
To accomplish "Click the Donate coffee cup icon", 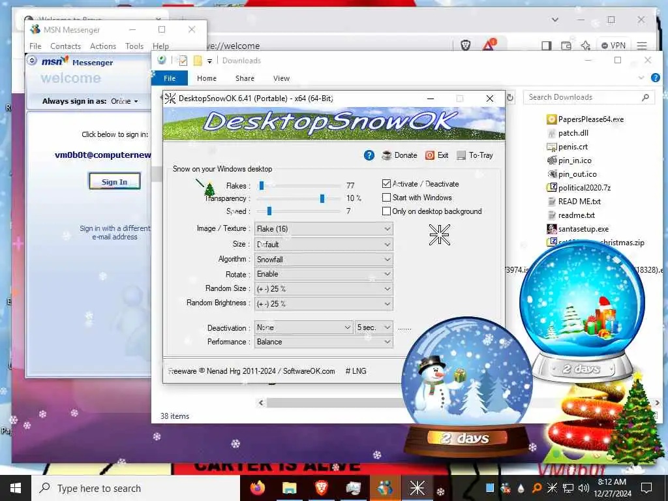I will pos(386,155).
